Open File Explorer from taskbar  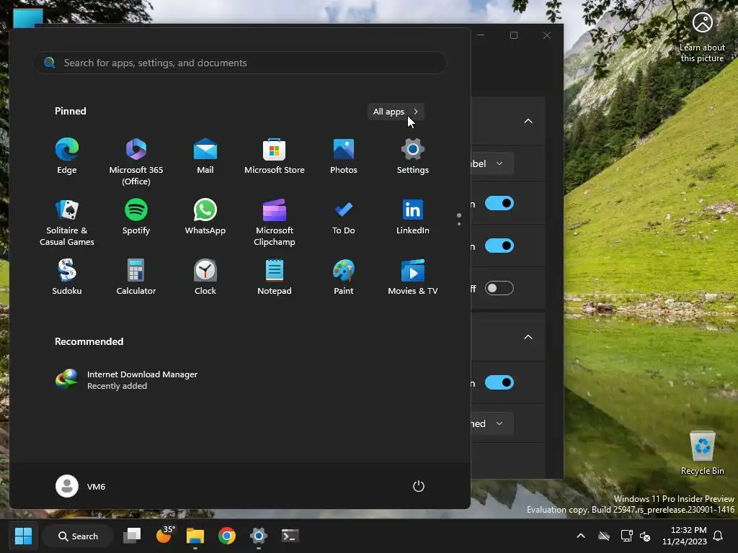tap(195, 536)
